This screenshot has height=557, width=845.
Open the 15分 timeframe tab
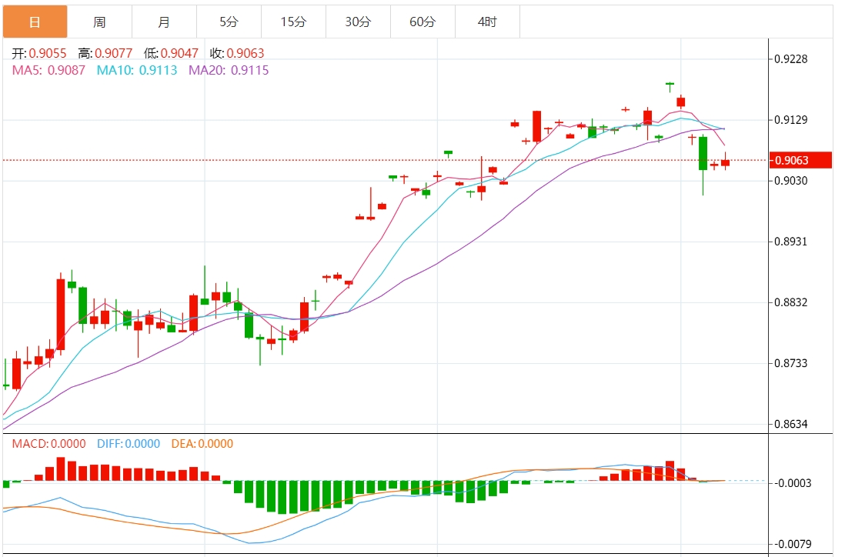click(294, 22)
